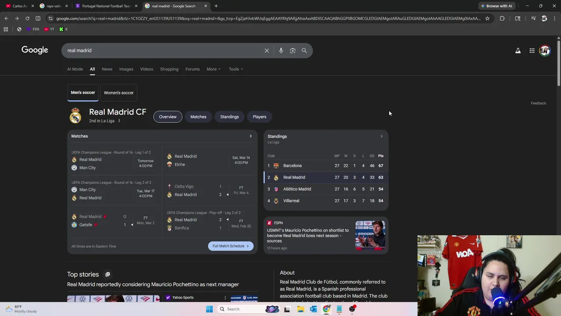Image resolution: width=561 pixels, height=316 pixels.
Task: Open the Forums results tab
Action: [x=192, y=69]
